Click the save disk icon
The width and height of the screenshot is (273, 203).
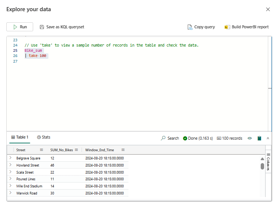42,27
